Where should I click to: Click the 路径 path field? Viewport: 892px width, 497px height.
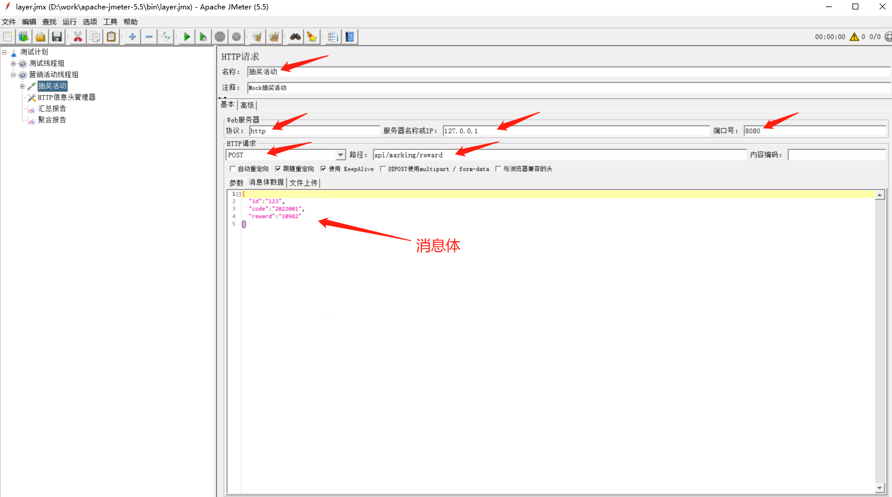pos(560,155)
